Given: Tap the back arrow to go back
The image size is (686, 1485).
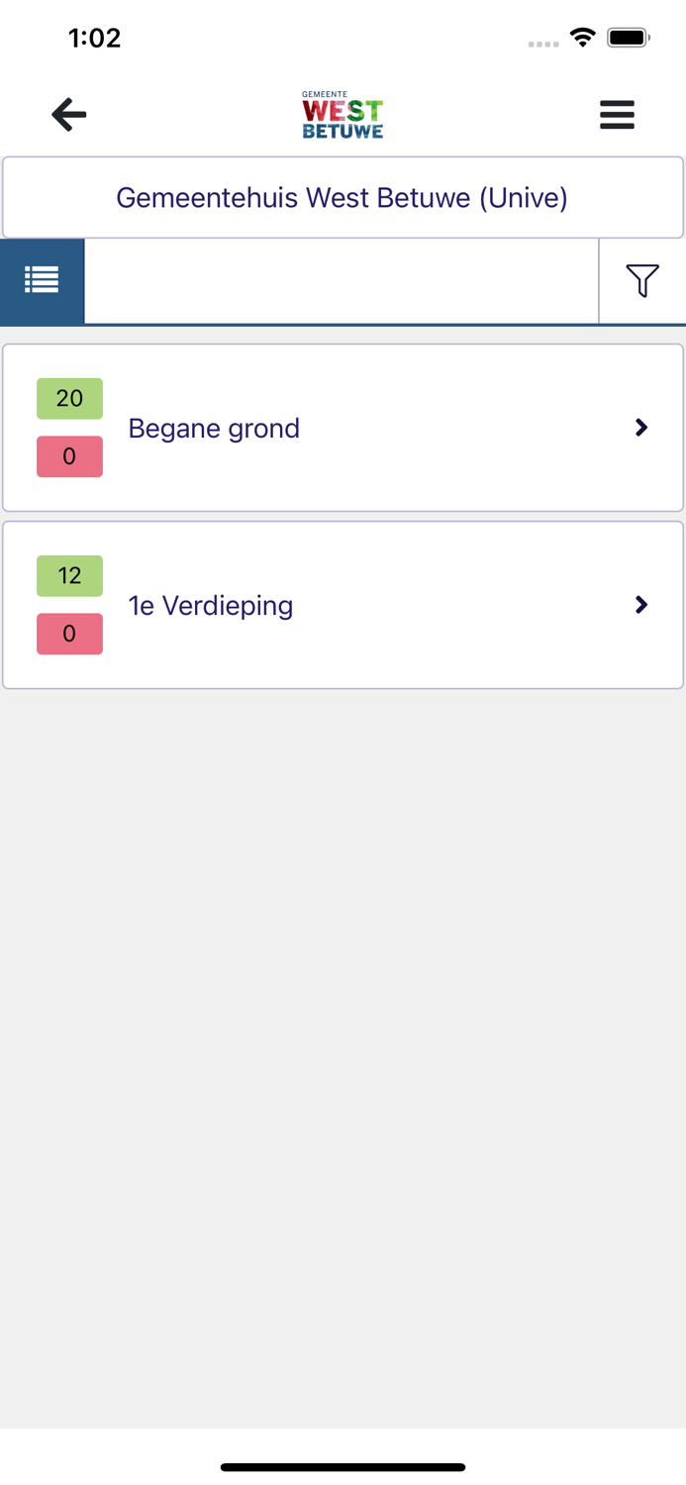Looking at the screenshot, I should [x=67, y=114].
